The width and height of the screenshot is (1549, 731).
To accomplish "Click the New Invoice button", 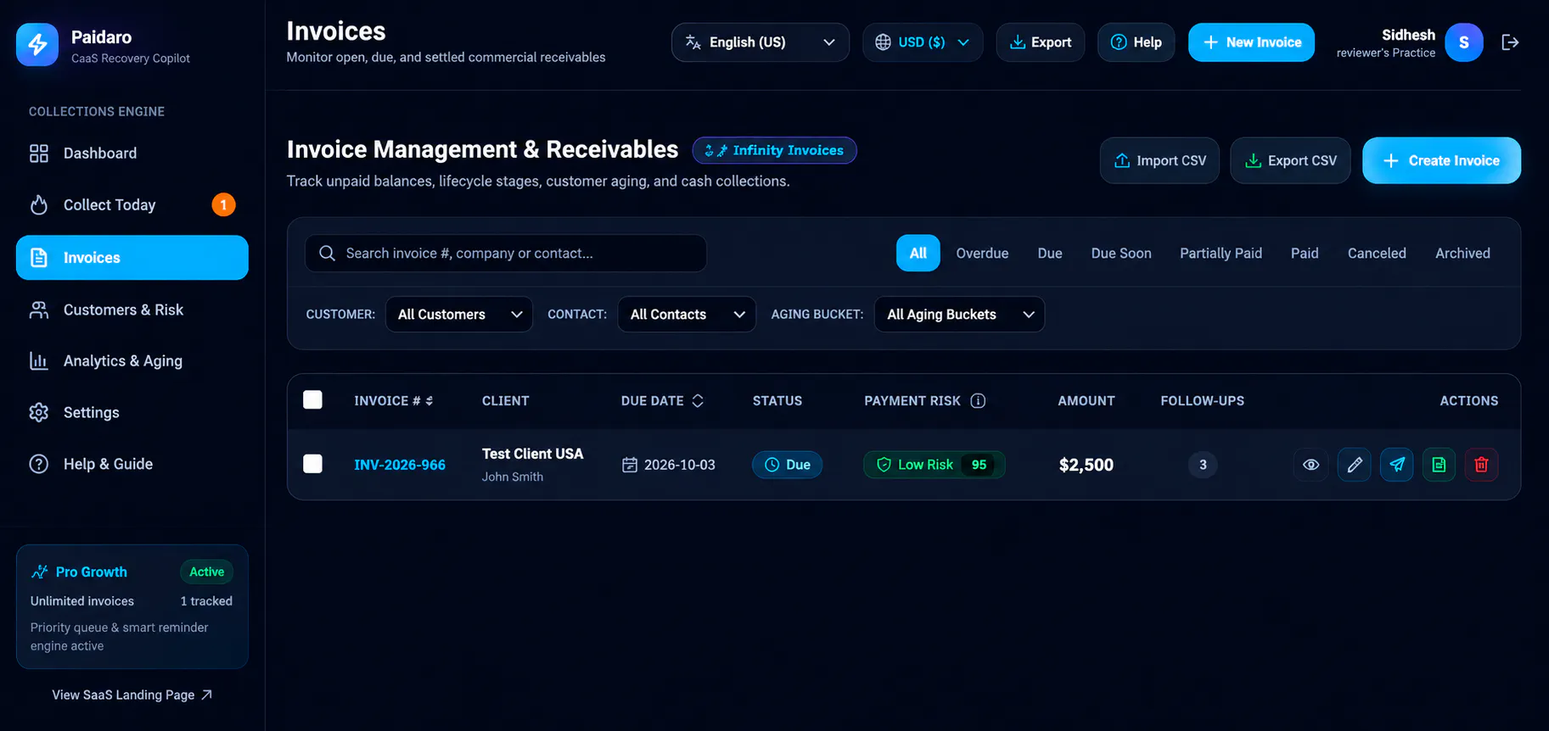I will [1252, 42].
